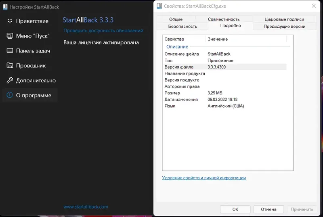This screenshot has height=217, width=323.
Task: Click the value 3.3.3.4300
Action: [x=216, y=67]
